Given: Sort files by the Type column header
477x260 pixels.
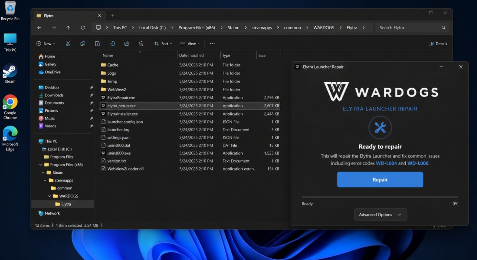Looking at the screenshot, I should tap(226, 55).
